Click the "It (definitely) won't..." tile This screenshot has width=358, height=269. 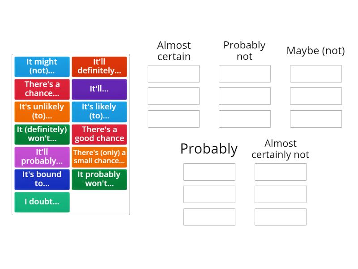click(42, 134)
